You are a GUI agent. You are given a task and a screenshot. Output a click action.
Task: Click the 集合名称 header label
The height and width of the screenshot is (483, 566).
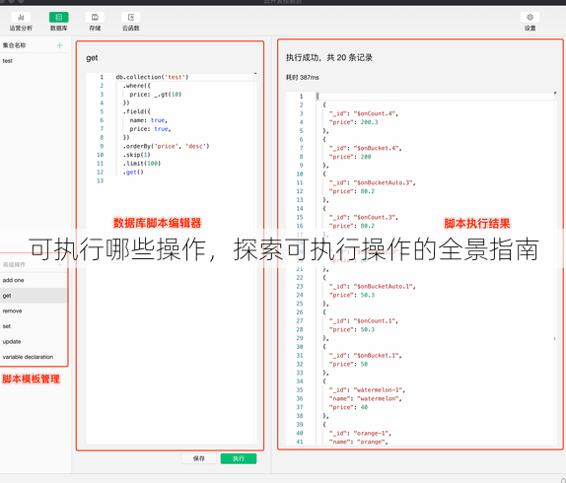click(14, 45)
